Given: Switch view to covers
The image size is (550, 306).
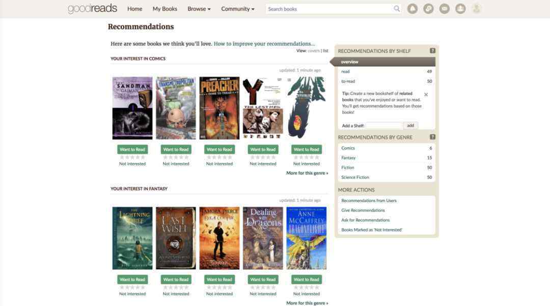Looking at the screenshot, I should (x=314, y=51).
